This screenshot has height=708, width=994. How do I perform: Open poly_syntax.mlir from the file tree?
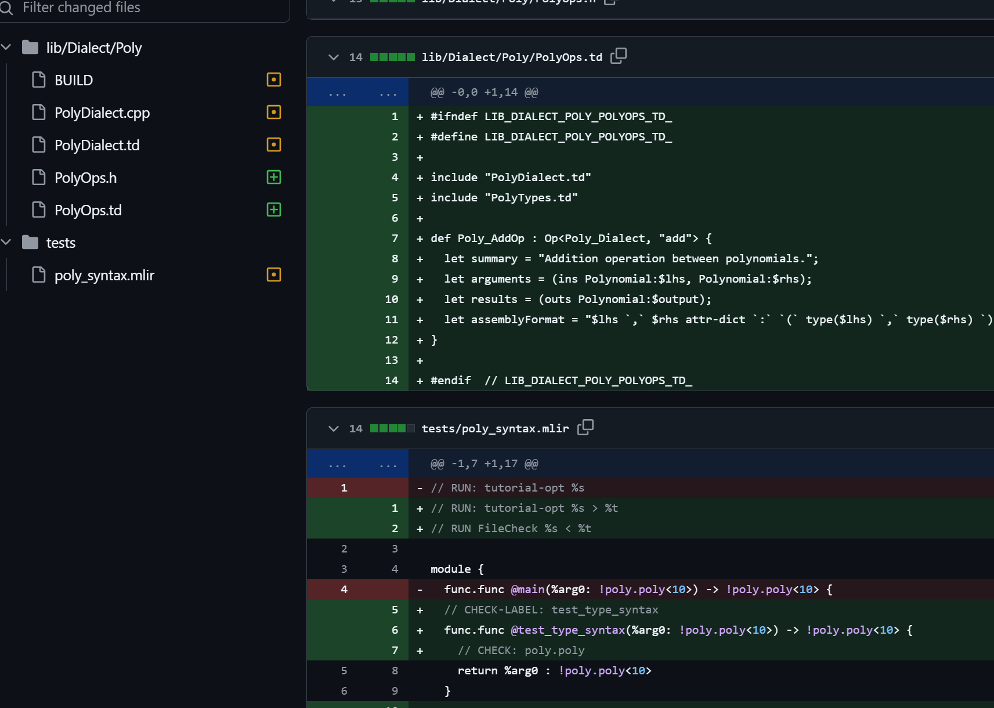coord(104,275)
